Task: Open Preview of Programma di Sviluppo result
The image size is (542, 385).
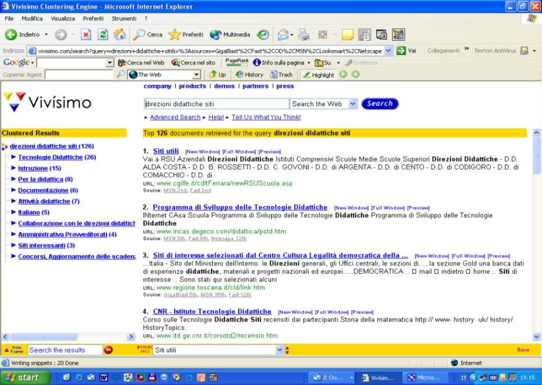Action: 418,208
